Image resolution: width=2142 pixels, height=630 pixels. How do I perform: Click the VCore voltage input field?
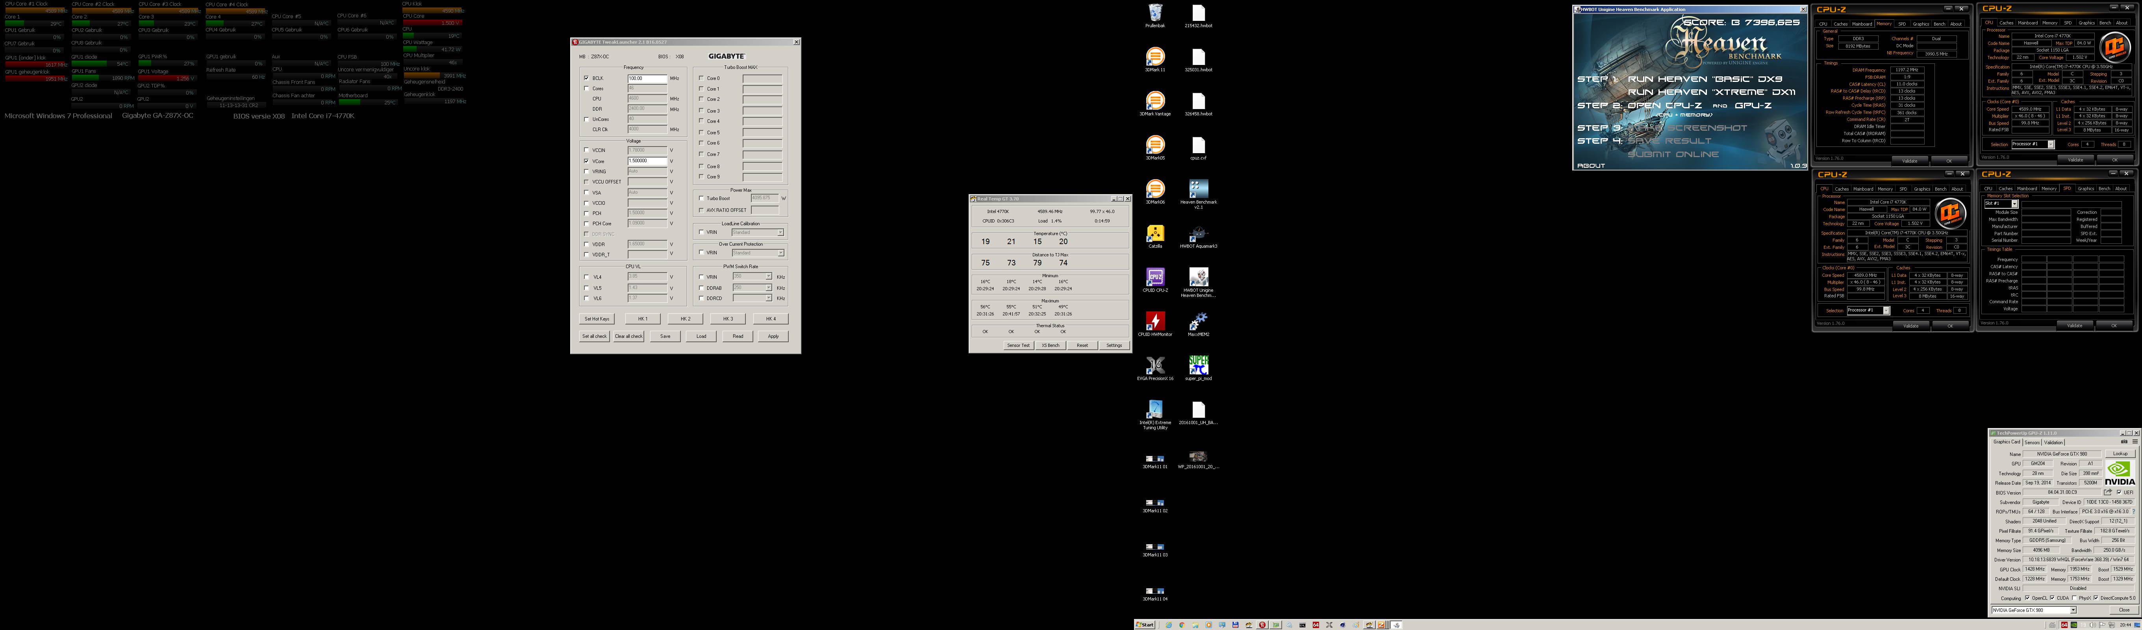tap(647, 161)
